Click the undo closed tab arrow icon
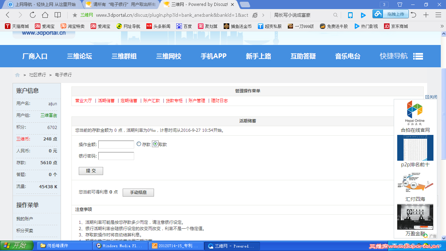446x251 pixels. (x=414, y=15)
